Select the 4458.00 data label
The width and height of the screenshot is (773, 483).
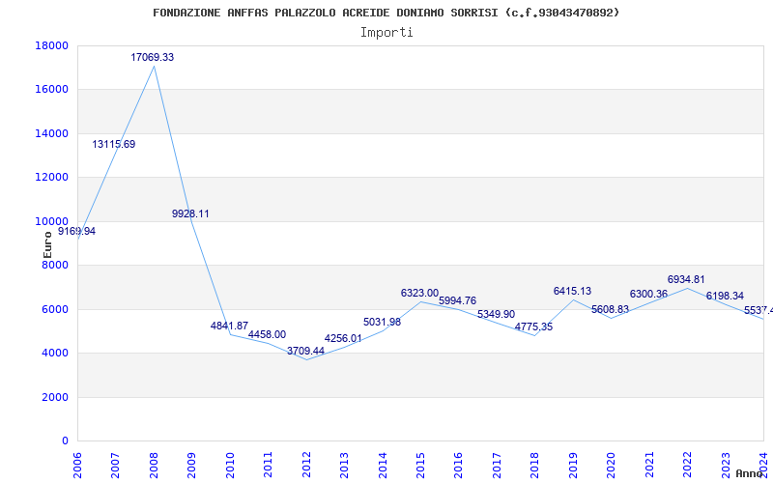click(x=267, y=334)
